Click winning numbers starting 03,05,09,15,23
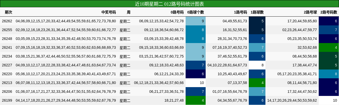The height and width of the screenshot is (105, 339). click(66, 39)
